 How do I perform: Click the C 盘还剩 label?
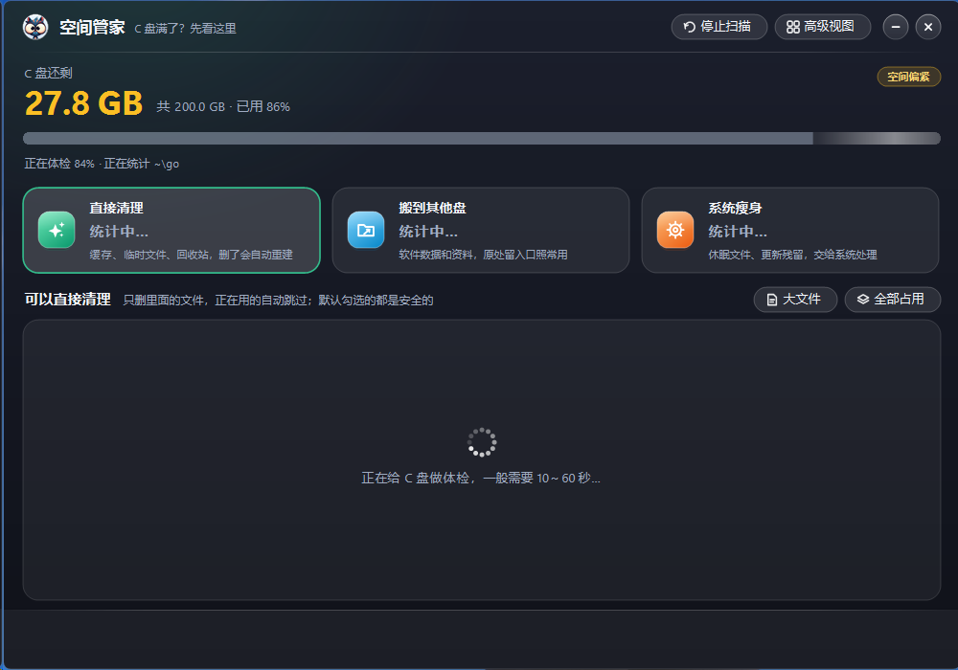48,74
